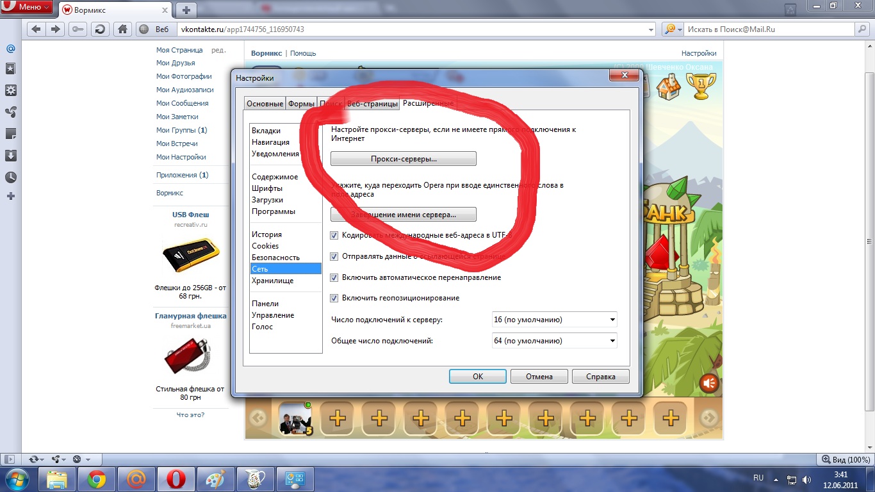The width and height of the screenshot is (875, 492).
Task: Reload the page with the refresh icon
Action: point(99,29)
